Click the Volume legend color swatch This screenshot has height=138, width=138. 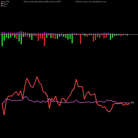tap(2, 3)
